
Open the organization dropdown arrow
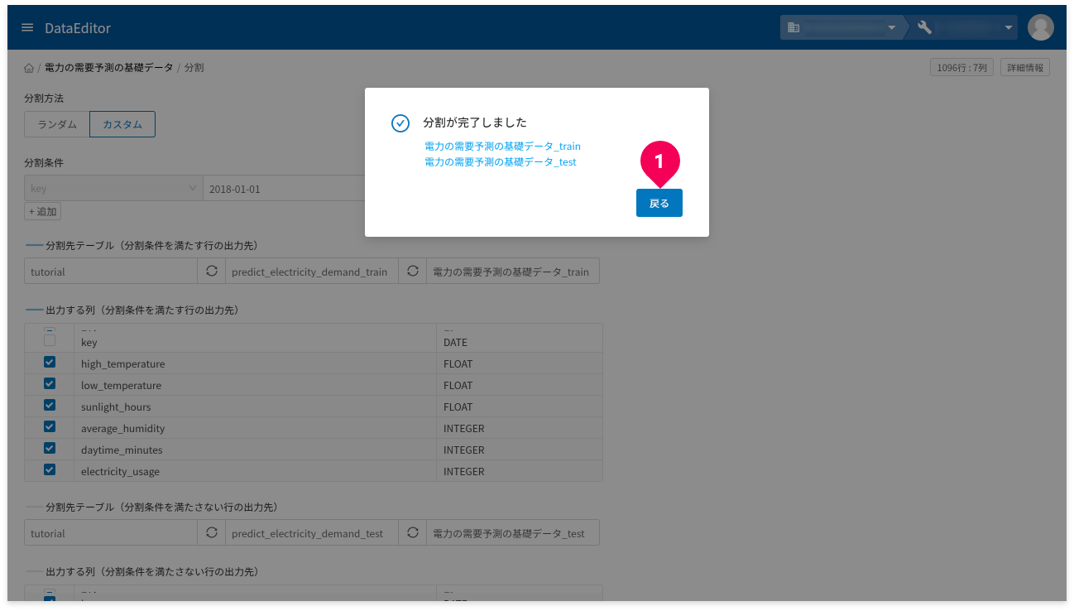(x=891, y=28)
